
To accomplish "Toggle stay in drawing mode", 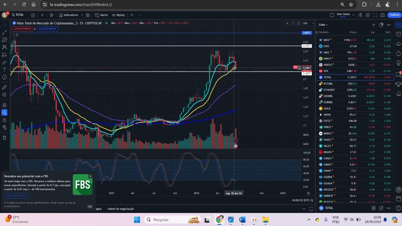I will 4,112.
